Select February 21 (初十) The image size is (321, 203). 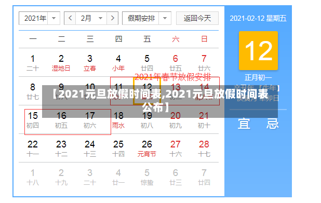pos(204,120)
